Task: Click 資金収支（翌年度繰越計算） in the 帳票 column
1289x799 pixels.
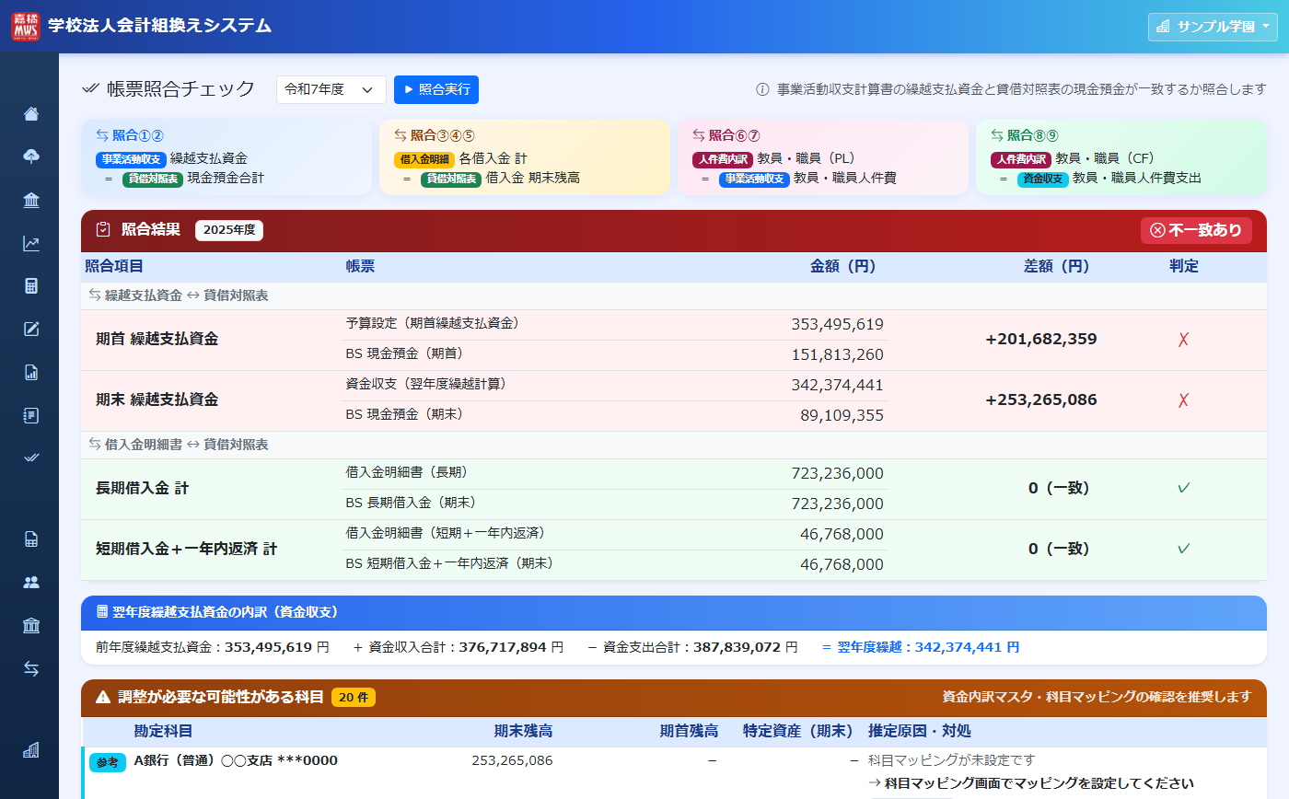Action: [x=427, y=384]
